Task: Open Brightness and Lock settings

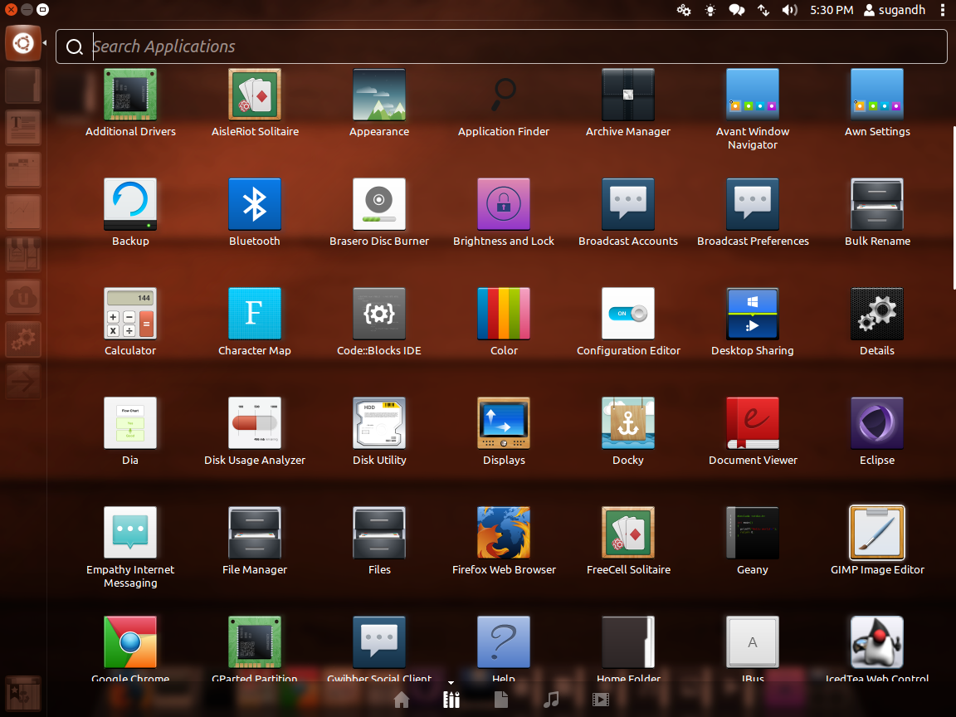Action: 504,204
